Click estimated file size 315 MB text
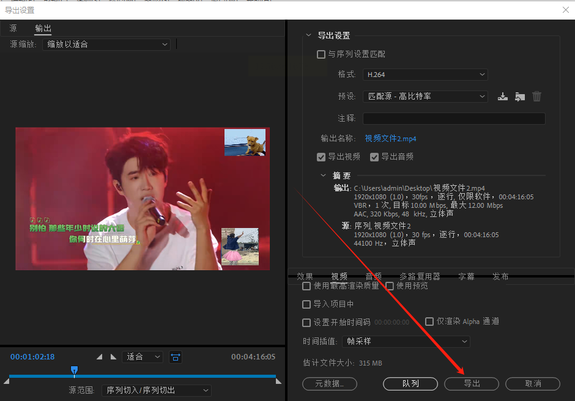 coord(370,363)
